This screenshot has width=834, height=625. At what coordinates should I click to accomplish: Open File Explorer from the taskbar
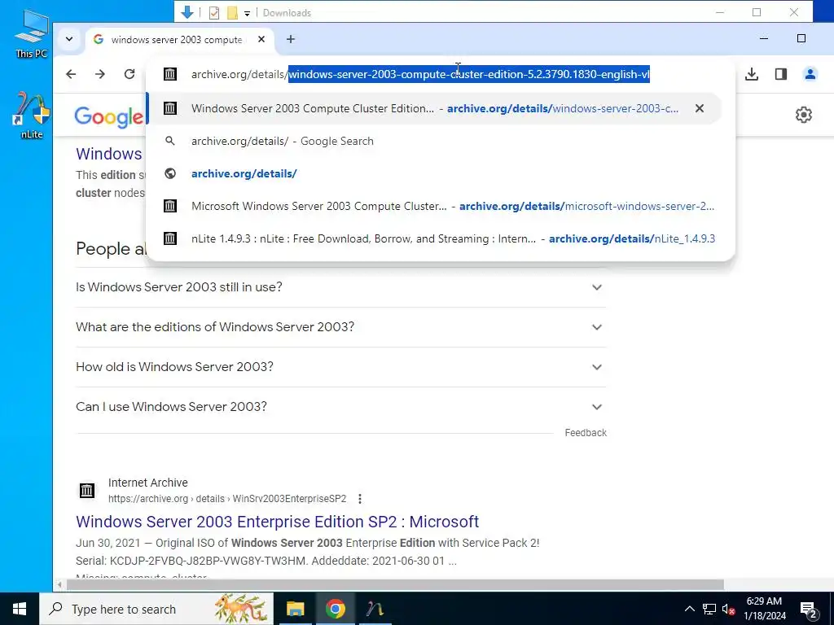point(295,609)
